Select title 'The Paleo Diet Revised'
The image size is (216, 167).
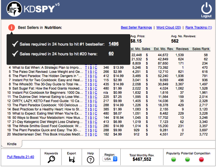point(48,72)
